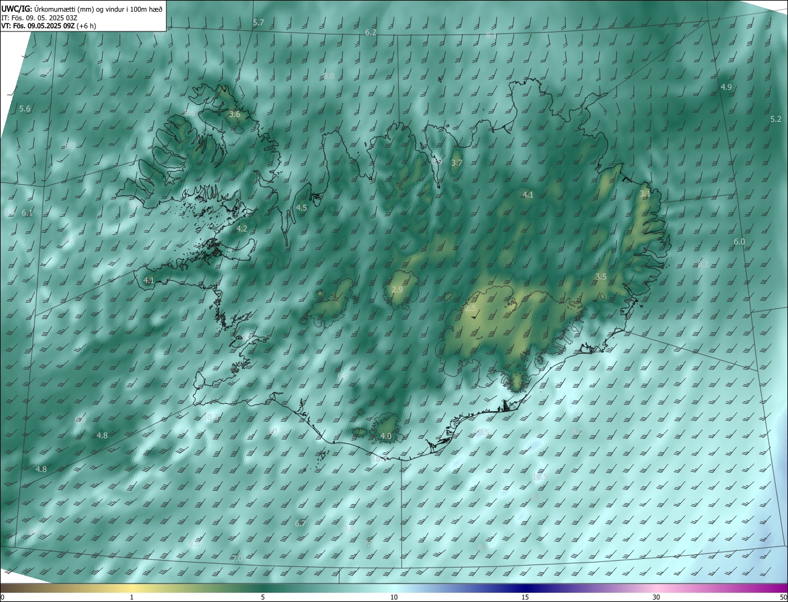The height and width of the screenshot is (602, 788).
Task: Click the 5.7 value label on the map
Action: [x=259, y=22]
